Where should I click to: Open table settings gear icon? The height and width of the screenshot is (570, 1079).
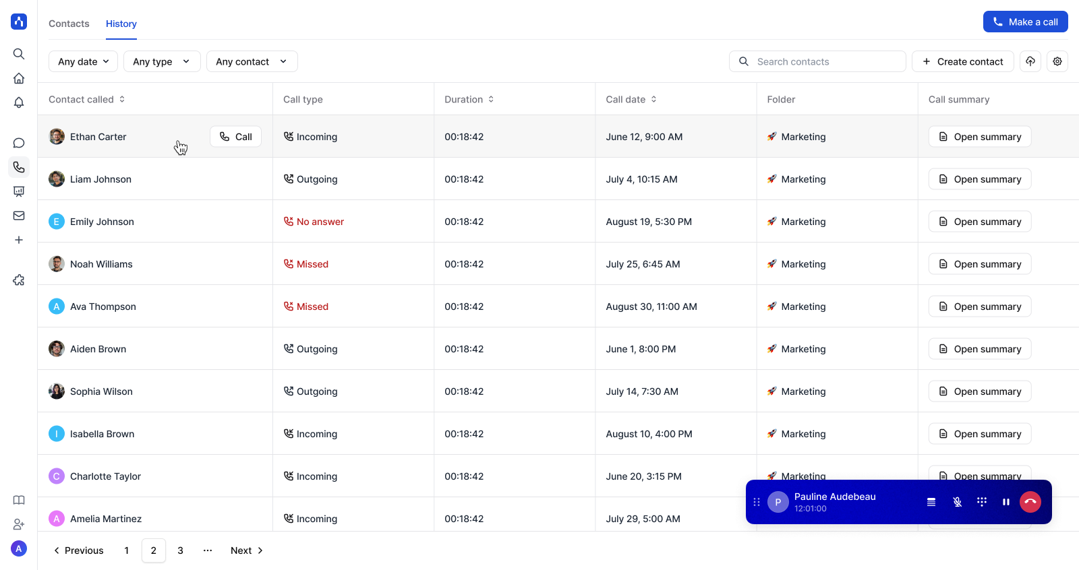[x=1057, y=61]
